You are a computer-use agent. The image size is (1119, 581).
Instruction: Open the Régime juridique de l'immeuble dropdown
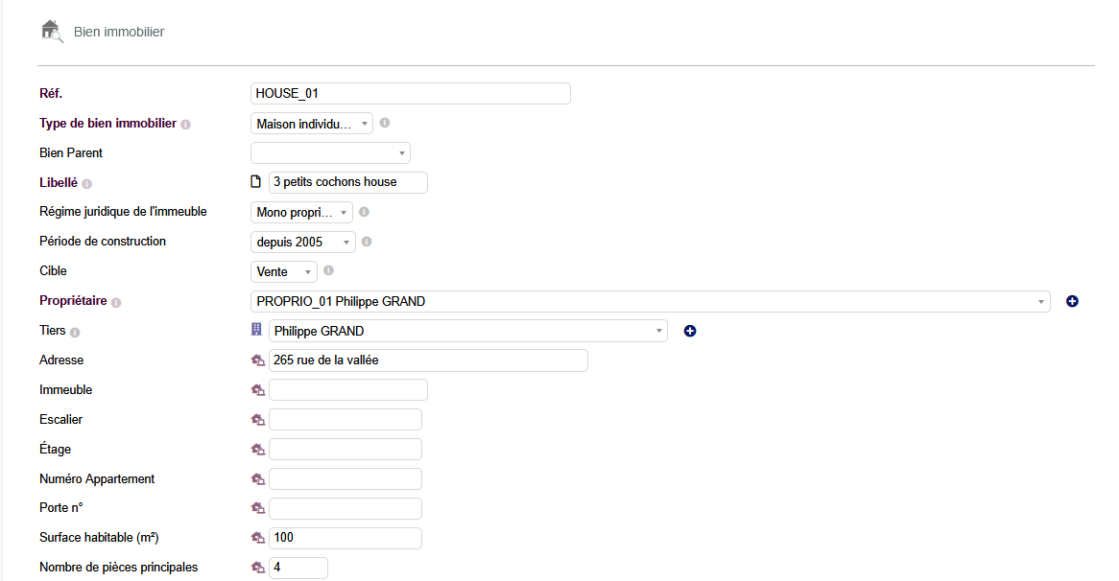pos(301,212)
